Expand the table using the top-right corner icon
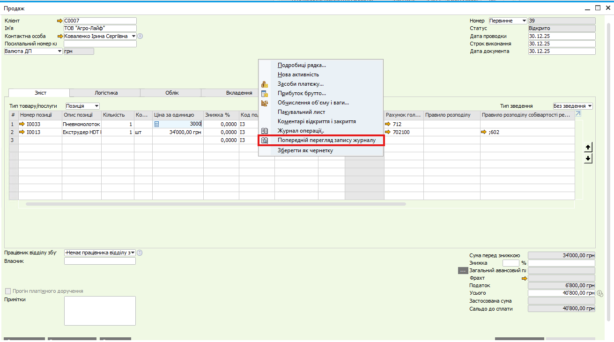This screenshot has height=342, width=614. click(578, 114)
